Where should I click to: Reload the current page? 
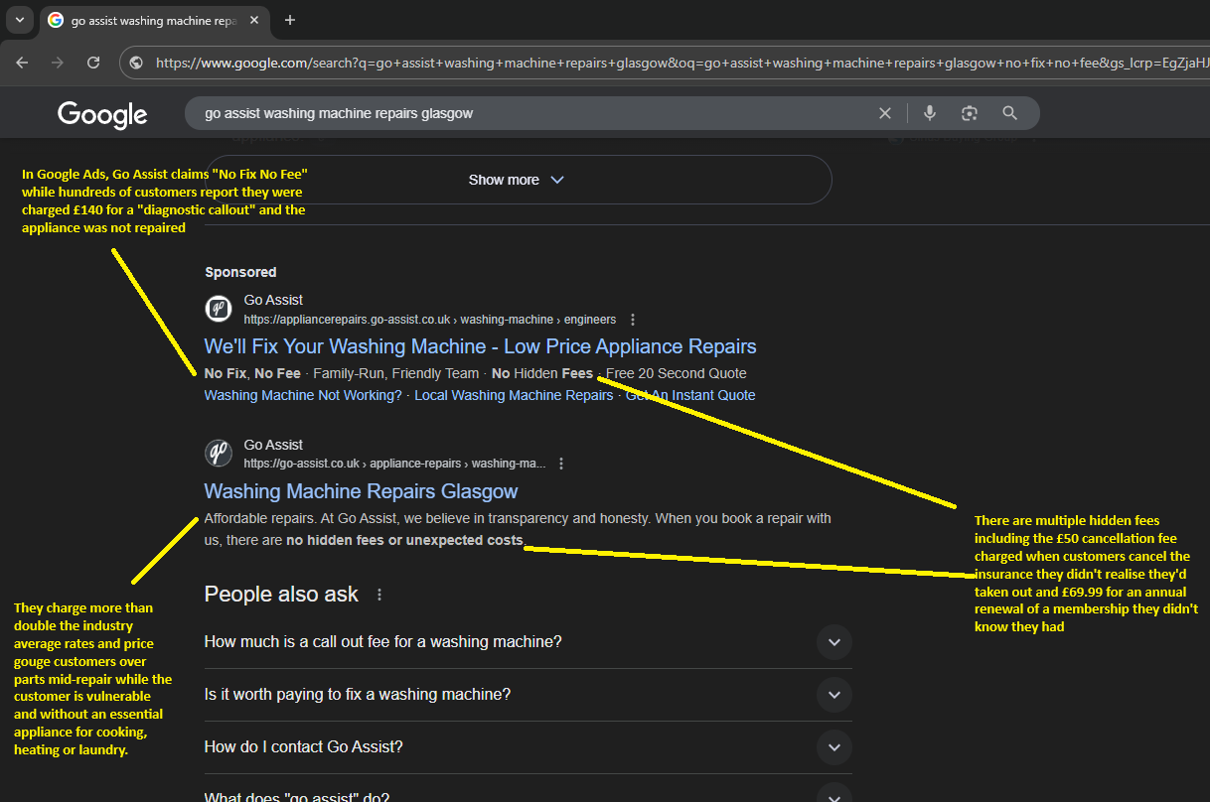click(93, 63)
